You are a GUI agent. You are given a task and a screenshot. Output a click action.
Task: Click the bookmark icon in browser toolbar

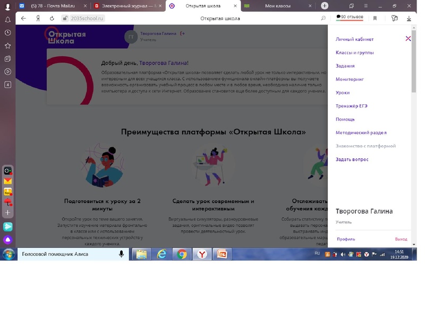(376, 18)
